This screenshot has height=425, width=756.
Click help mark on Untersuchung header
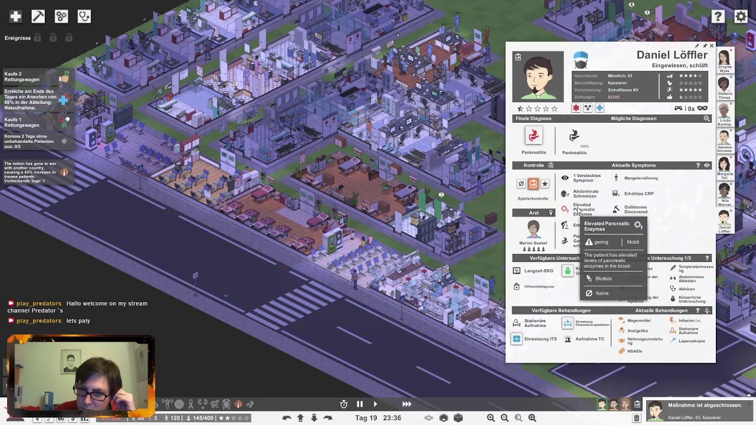coord(707,258)
